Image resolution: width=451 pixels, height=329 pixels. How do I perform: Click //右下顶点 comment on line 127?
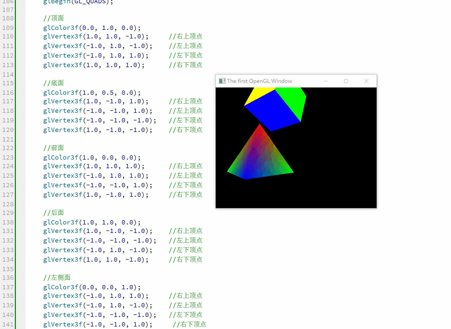click(186, 195)
